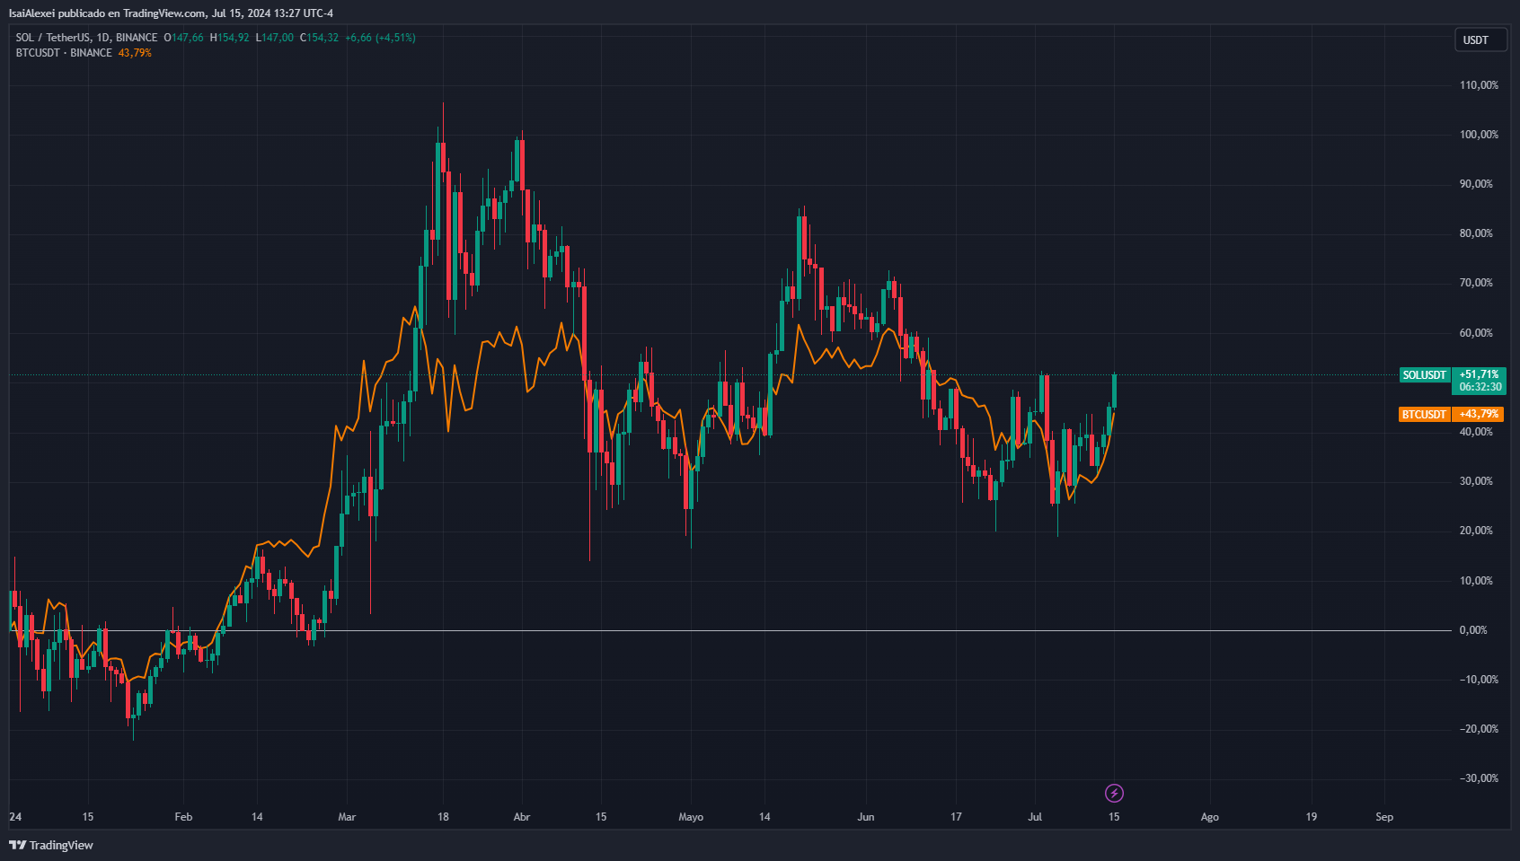Click the +6,66 (+4,51%) change in legend

tap(380, 38)
